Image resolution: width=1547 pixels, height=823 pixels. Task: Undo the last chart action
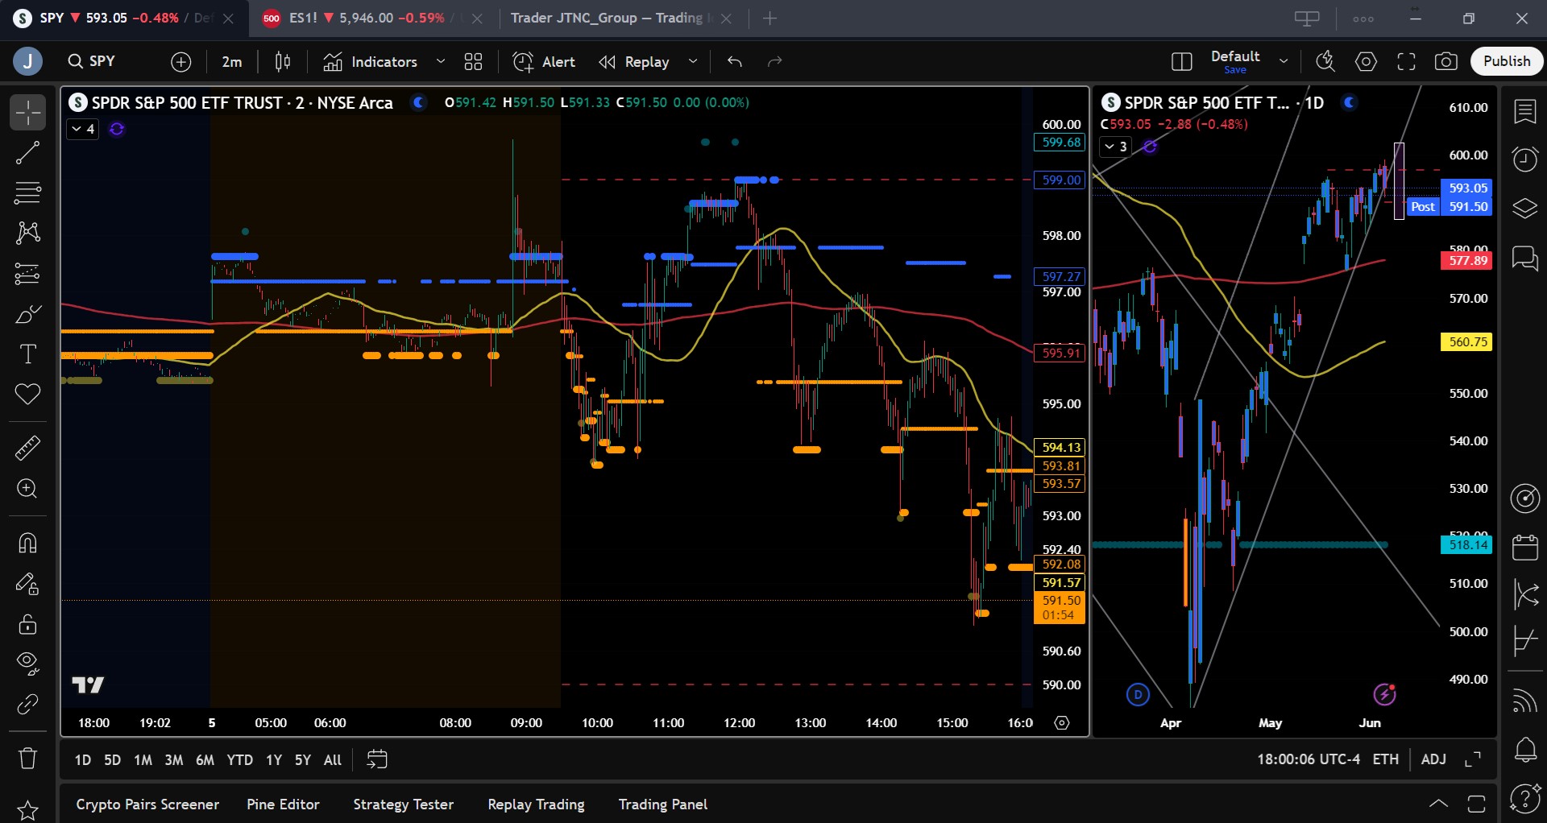pyautogui.click(x=735, y=61)
